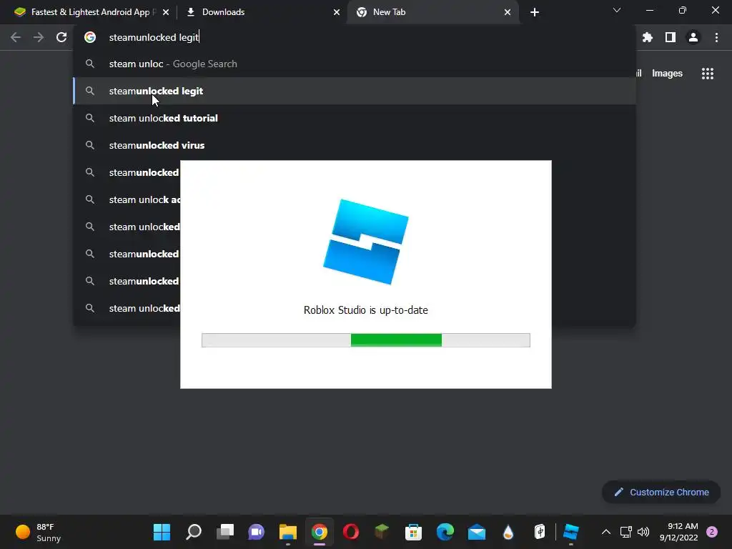Open the Roblox Studio taskbar icon
The image size is (732, 549).
click(x=571, y=532)
